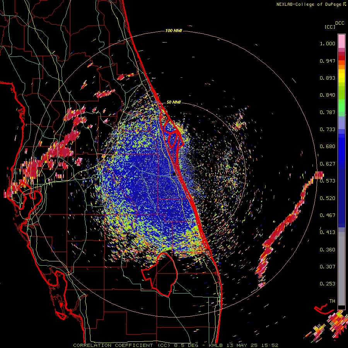
Task: Click the 0.307 color scale value
Action: pyautogui.click(x=328, y=267)
